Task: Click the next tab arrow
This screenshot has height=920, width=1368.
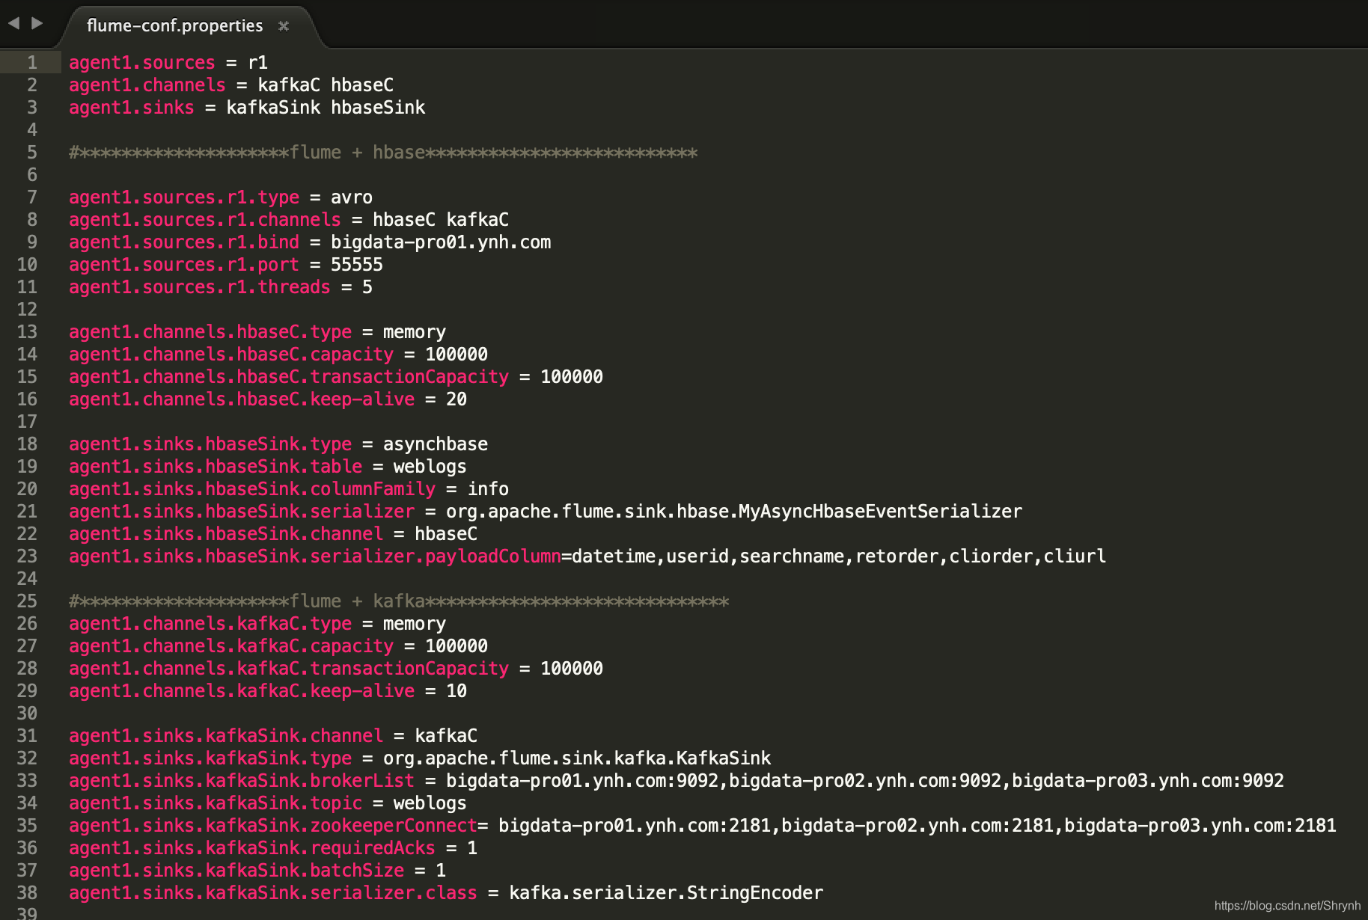Action: click(37, 23)
